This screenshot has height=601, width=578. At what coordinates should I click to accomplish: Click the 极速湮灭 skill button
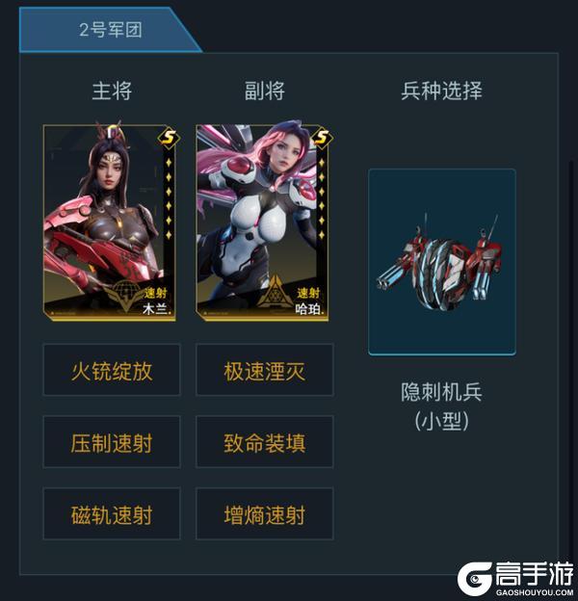pos(265,370)
